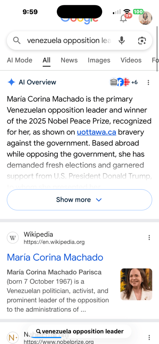159x344 pixels.
Task: Tap the Wikipedia site favicon
Action: point(13,238)
